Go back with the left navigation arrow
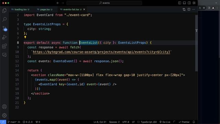The height and width of the screenshot is (124, 220). [58, 3]
